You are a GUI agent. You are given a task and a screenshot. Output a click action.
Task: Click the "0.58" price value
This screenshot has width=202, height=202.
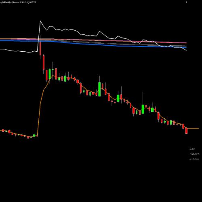[x=192, y=149]
